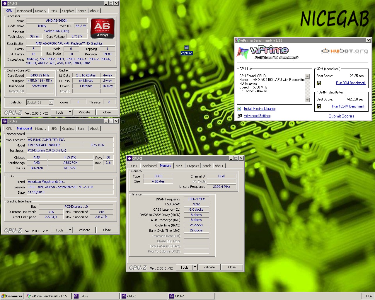Click Validate in top CPU-Z window
This screenshot has width=375, height=300.
[84, 112]
